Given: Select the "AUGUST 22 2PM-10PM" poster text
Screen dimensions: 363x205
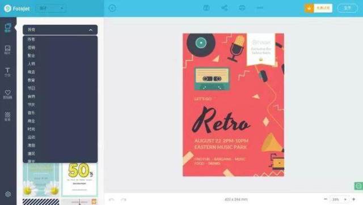Looking at the screenshot, I should (221, 141).
